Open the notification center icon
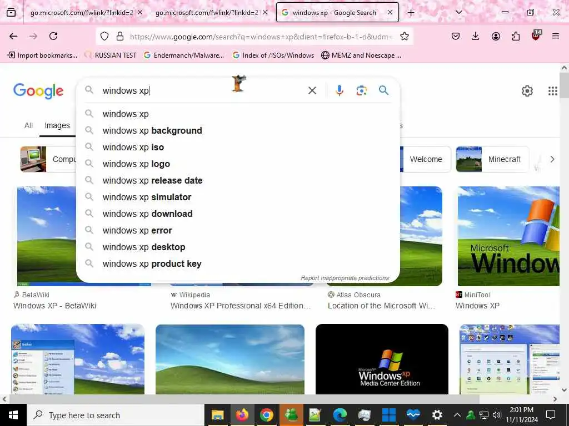The width and height of the screenshot is (569, 426). [551, 415]
